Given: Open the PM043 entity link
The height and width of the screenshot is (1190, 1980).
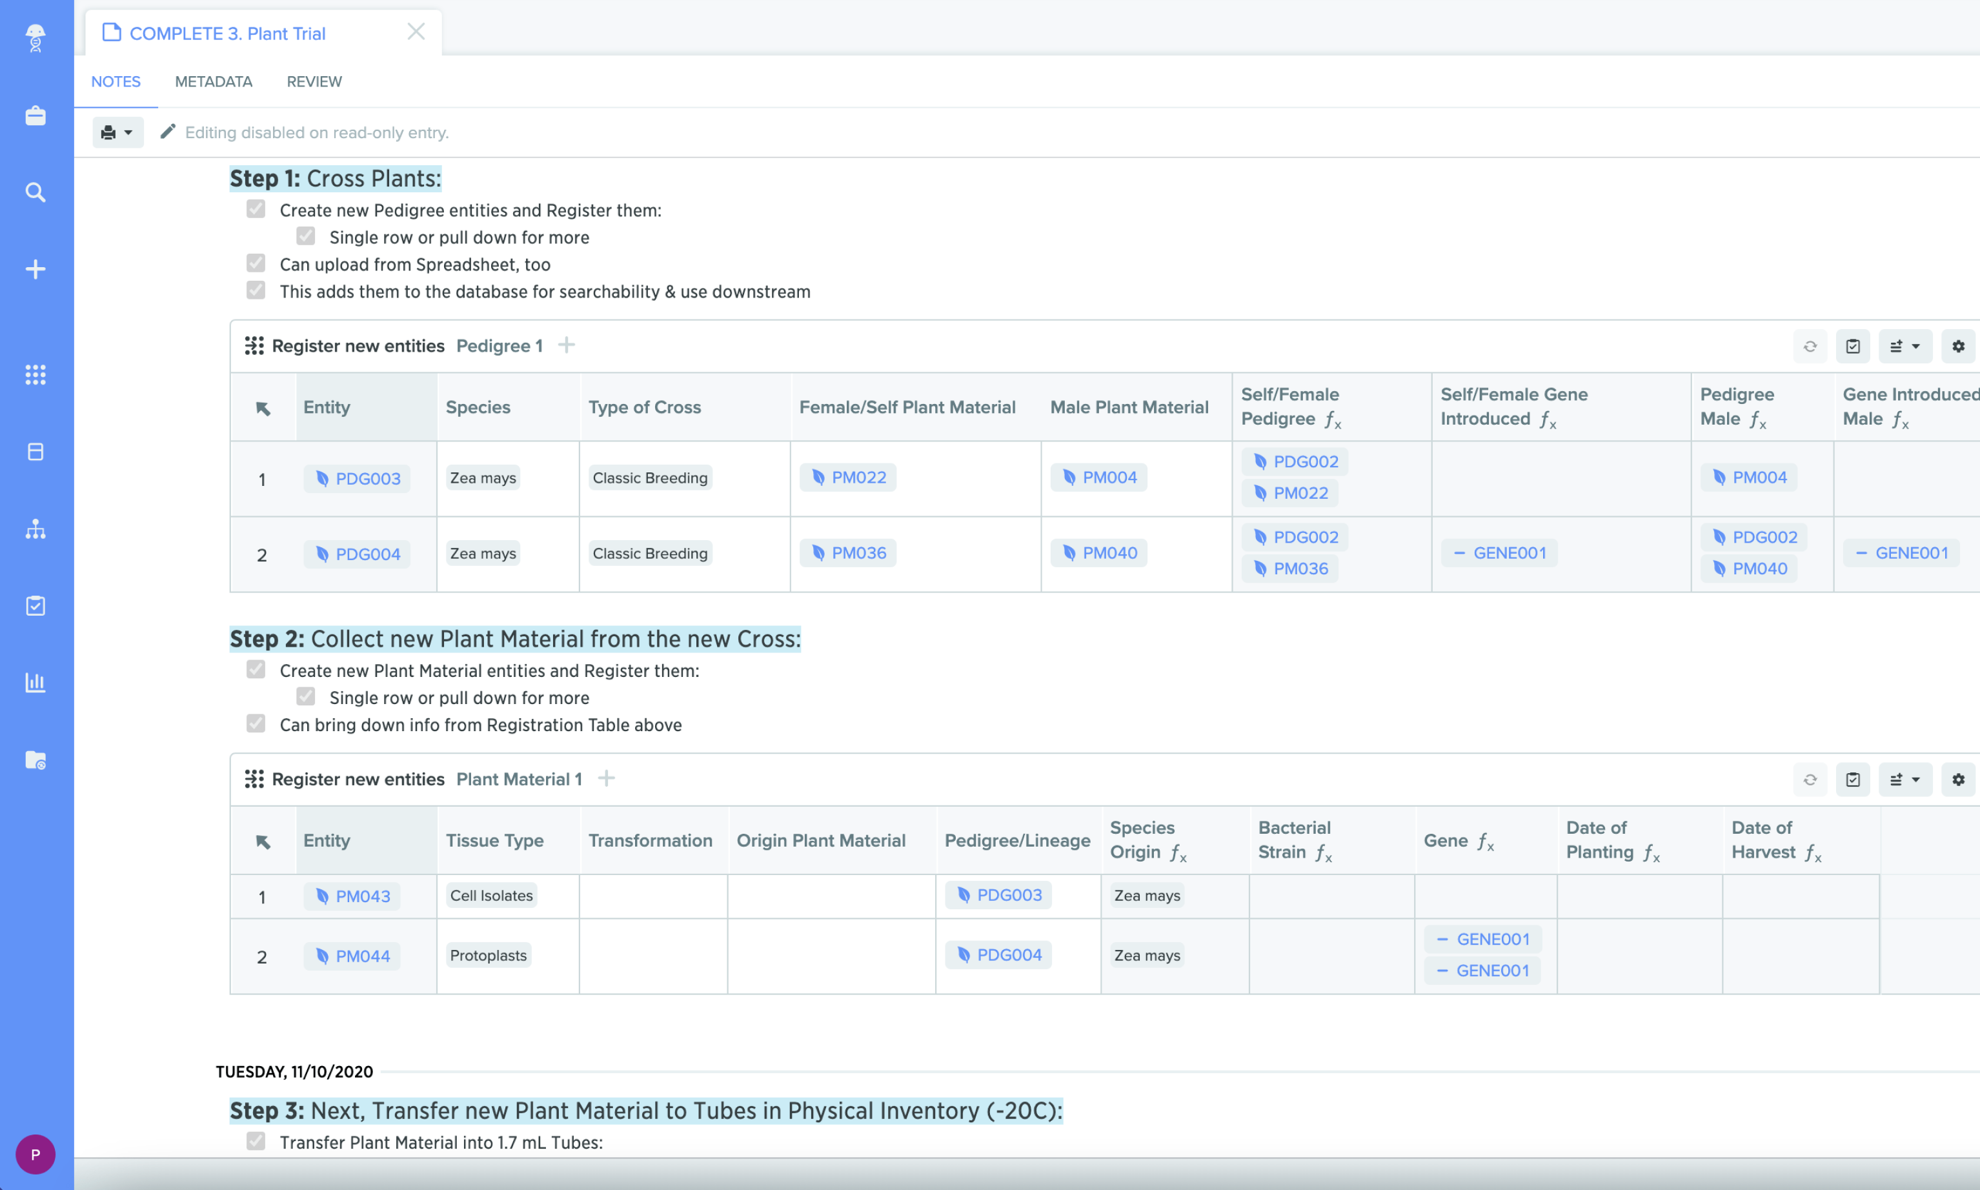Looking at the screenshot, I should (x=352, y=896).
